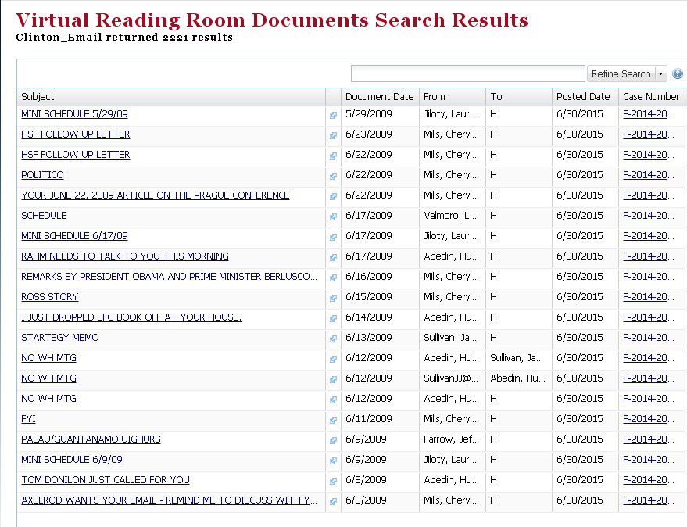Click the popup icon beside SCHEDULE row
Screen dimensions: 687x527
tap(333, 217)
